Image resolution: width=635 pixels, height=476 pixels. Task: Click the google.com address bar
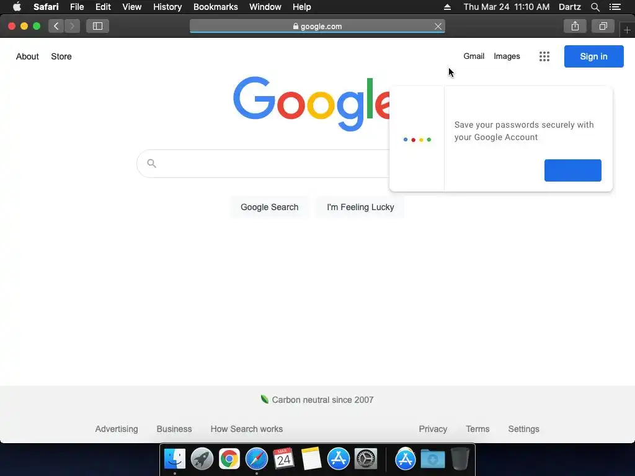coord(317,26)
